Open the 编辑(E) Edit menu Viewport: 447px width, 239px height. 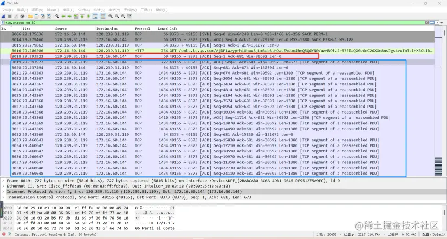pos(22,10)
